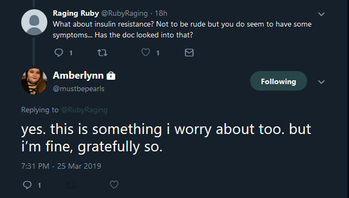The height and width of the screenshot is (198, 349).
Task: Like Amberlynn's reply tweet
Action: click(x=114, y=184)
